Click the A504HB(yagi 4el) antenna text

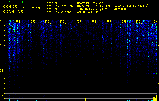pyautogui.click(x=89, y=12)
